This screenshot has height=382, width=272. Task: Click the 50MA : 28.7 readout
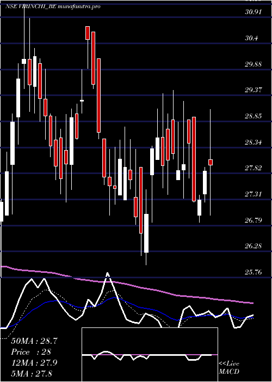pyautogui.click(x=34, y=341)
